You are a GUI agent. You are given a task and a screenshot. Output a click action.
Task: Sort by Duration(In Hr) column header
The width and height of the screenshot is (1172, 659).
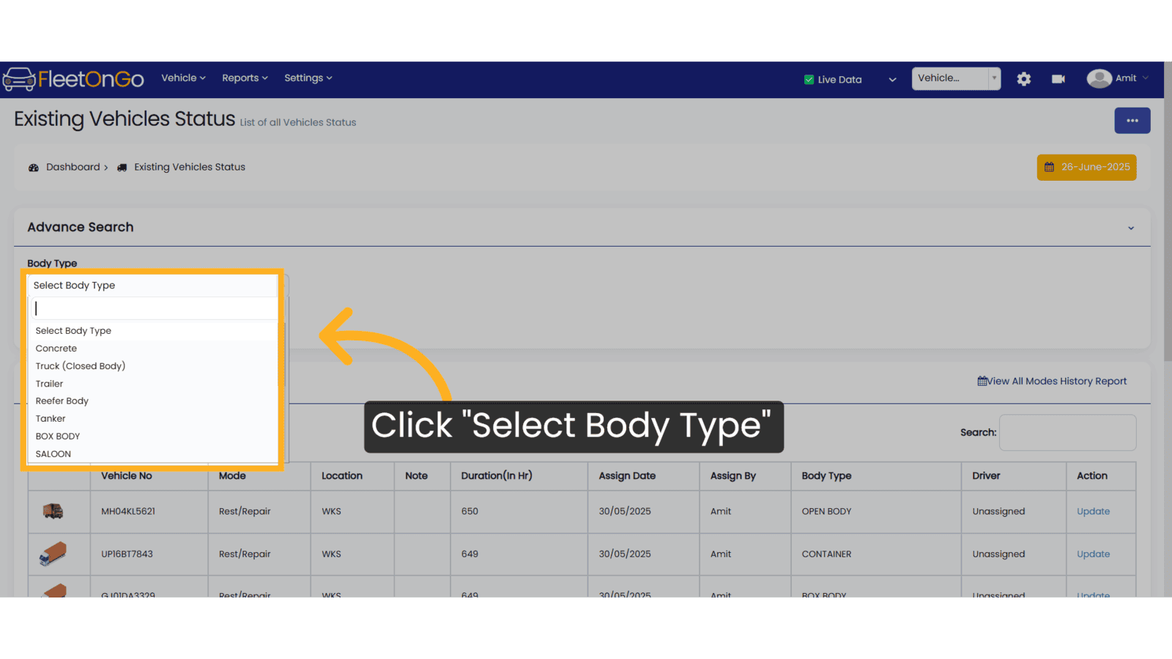519,476
